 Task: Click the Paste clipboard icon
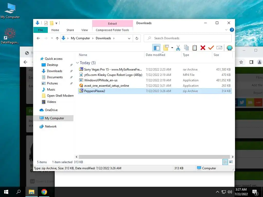(195, 48)
